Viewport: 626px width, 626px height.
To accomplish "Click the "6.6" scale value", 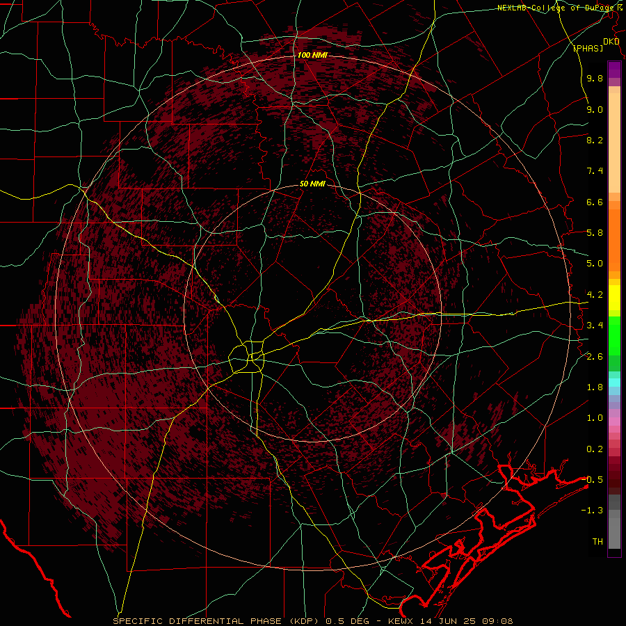I will pyautogui.click(x=595, y=202).
